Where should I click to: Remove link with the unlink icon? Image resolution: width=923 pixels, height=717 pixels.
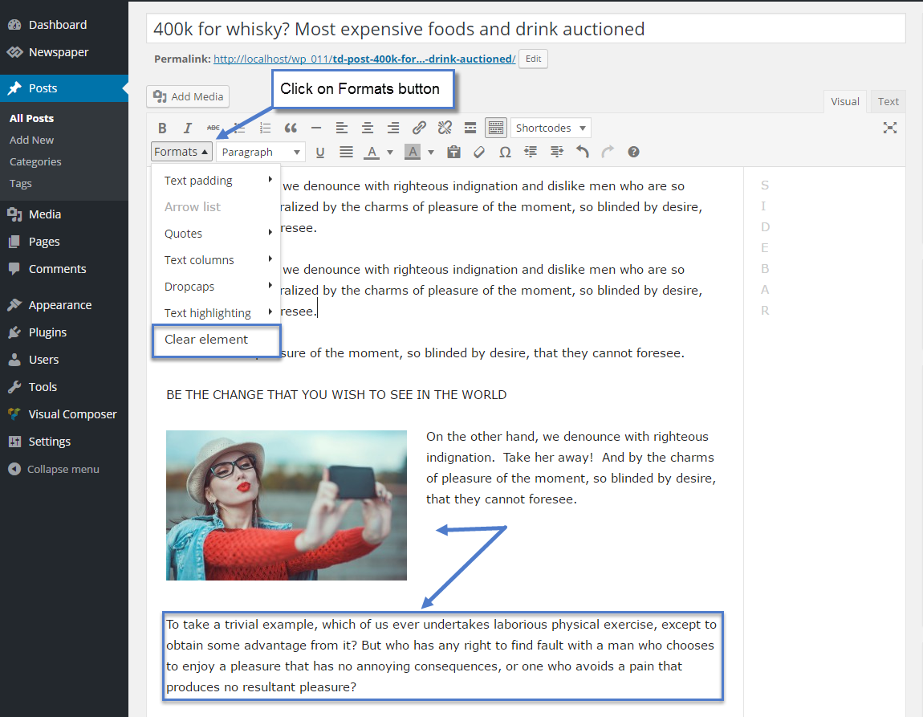[445, 128]
